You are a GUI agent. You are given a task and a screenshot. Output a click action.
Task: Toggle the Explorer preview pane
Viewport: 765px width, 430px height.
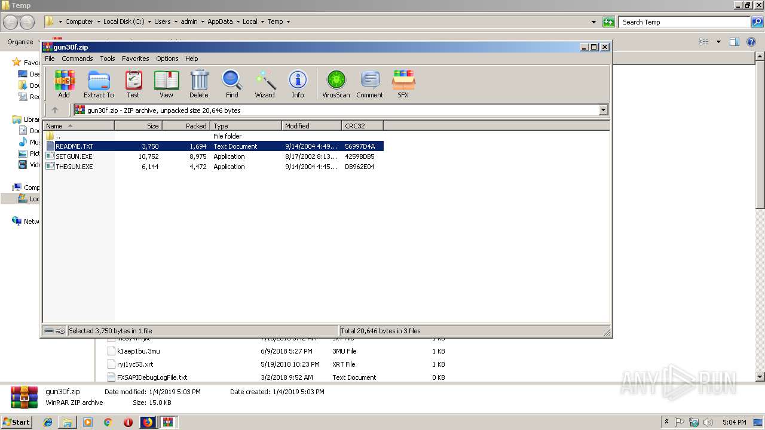[735, 42]
